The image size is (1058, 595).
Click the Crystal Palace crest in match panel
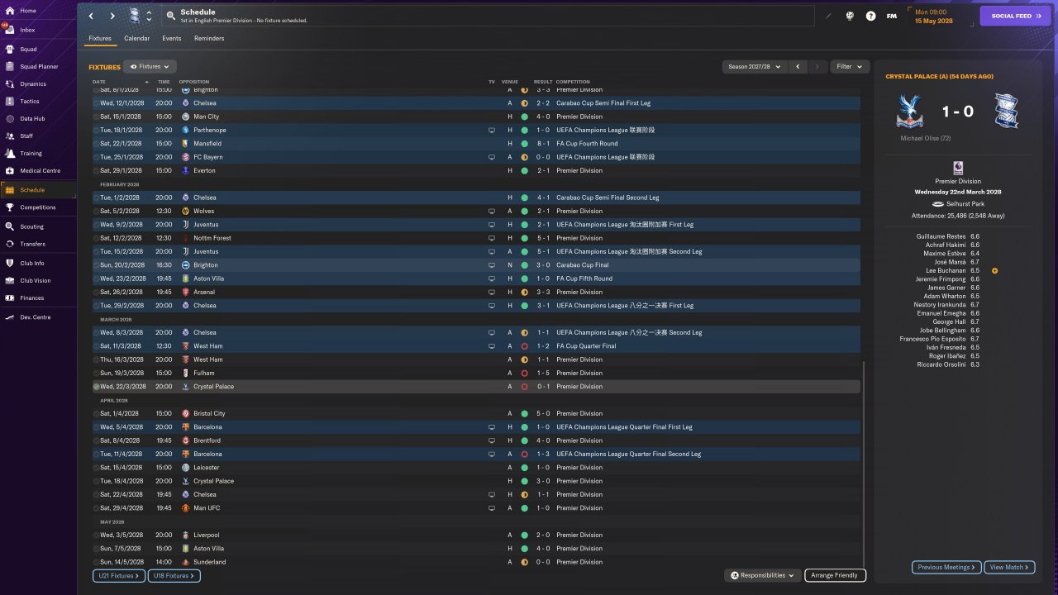[909, 111]
